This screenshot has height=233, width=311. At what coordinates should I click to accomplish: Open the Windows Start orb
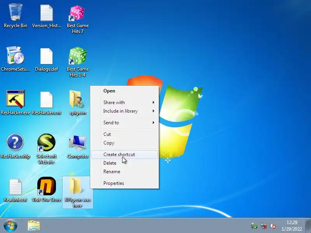pos(10,226)
